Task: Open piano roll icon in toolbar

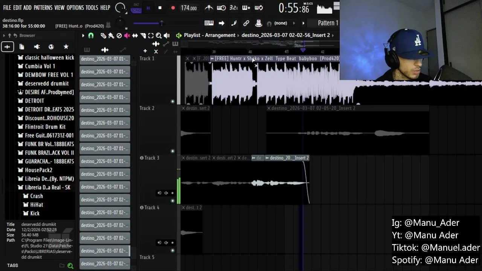Action: point(209,23)
